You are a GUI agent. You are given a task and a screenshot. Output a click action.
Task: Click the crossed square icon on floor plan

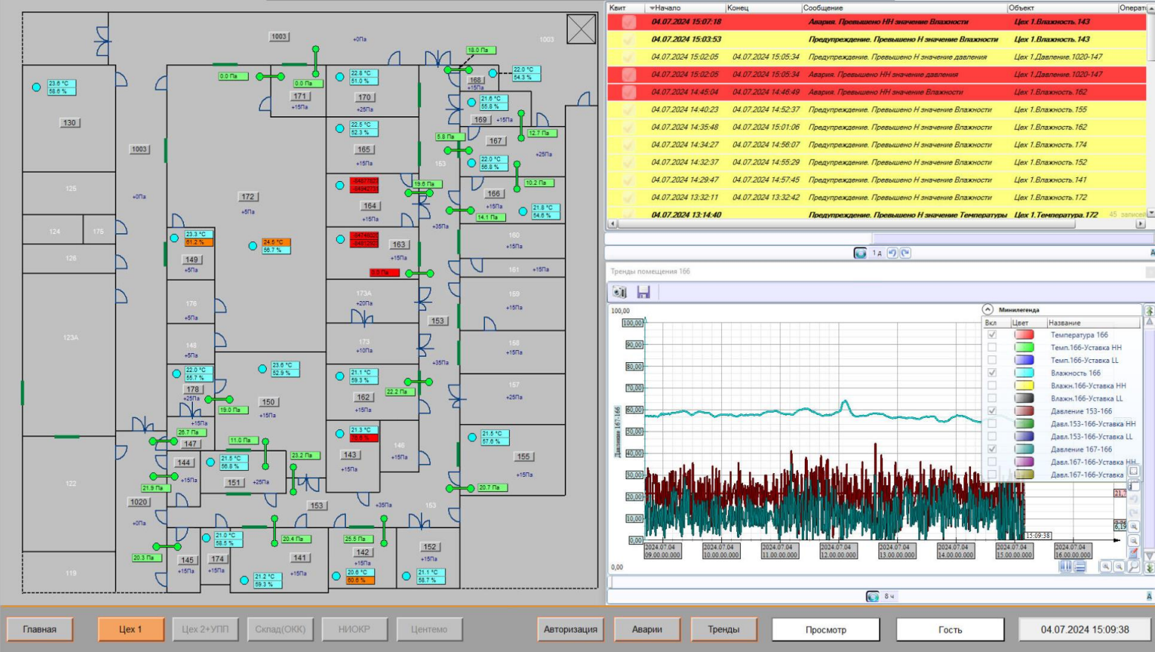(581, 30)
